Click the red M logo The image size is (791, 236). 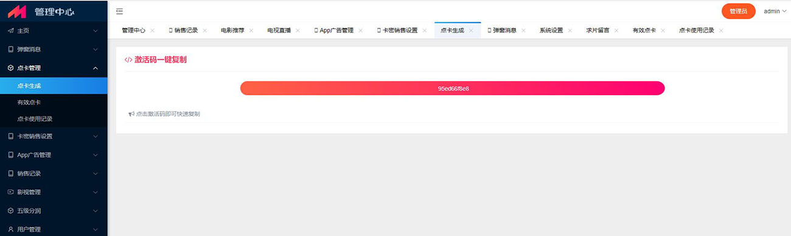point(18,11)
